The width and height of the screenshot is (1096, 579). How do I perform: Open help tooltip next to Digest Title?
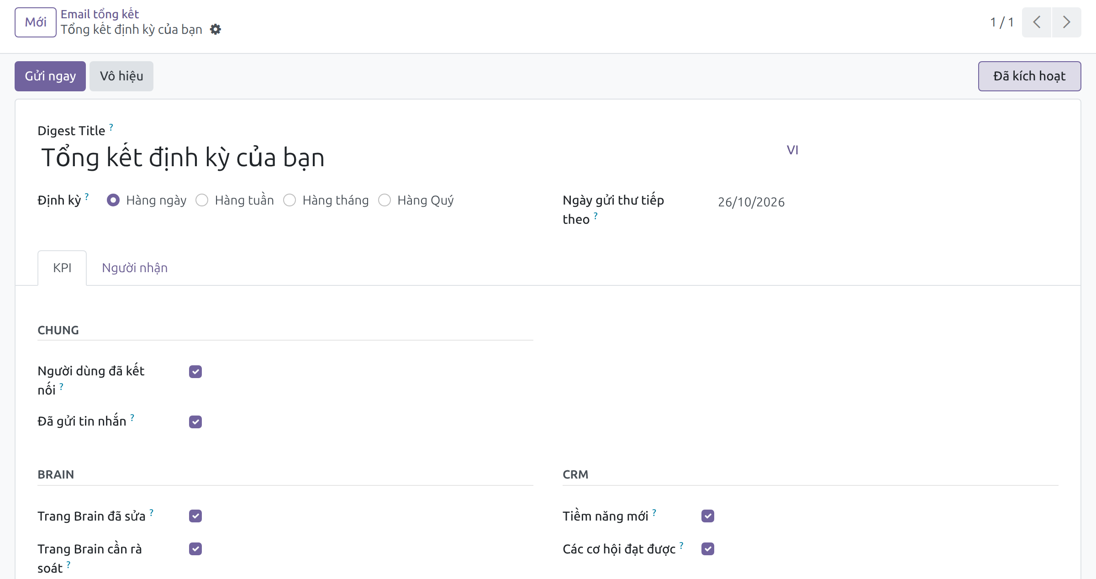(x=111, y=127)
